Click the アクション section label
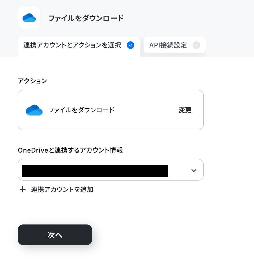 pos(32,81)
